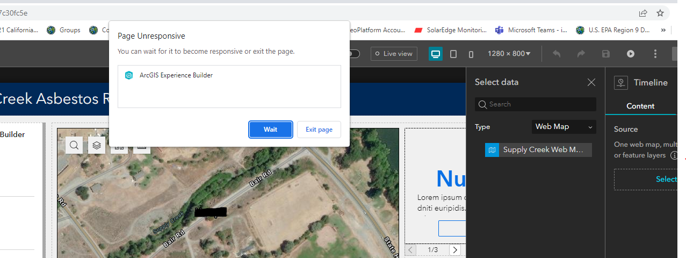Open the 1280 × 800 resolution dropdown
The width and height of the screenshot is (686, 258).
pos(509,54)
